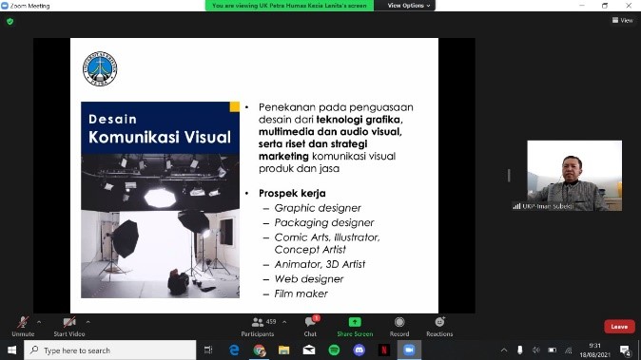This screenshot has width=641, height=360.
Task: Click the volume speaker tray icon
Action: (536, 351)
